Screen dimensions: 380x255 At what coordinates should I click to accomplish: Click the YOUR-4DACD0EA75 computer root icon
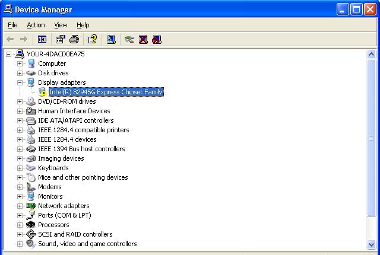[20, 54]
